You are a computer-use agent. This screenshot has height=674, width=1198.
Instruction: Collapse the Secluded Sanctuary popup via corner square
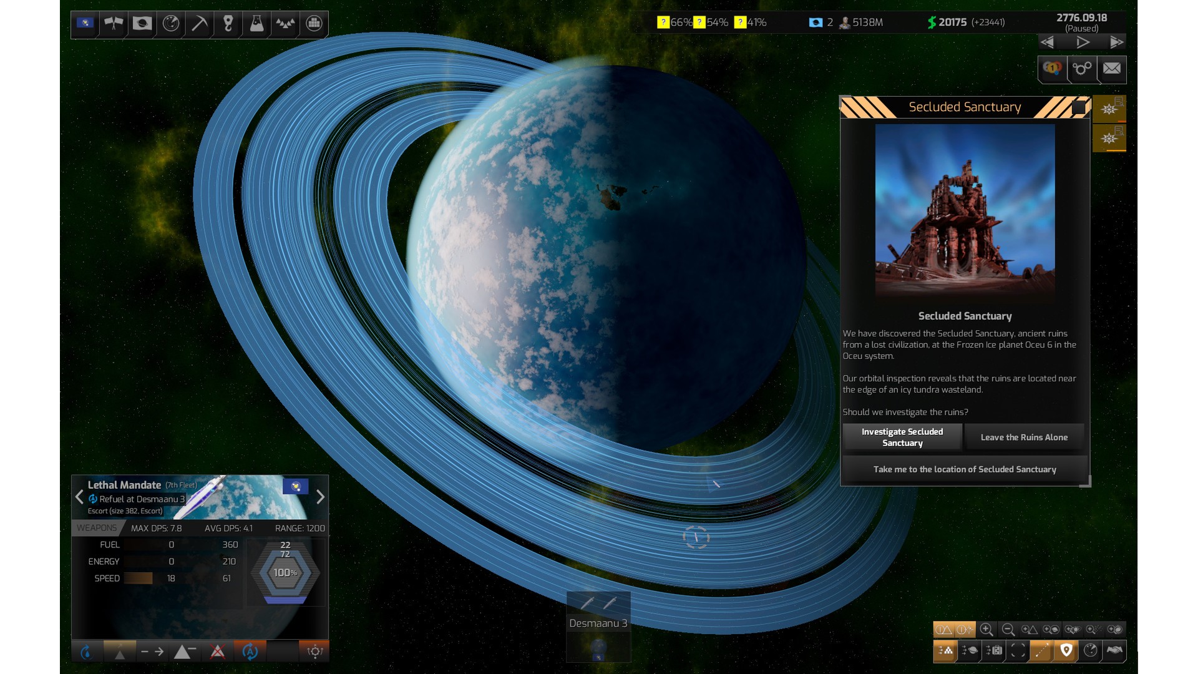pos(1078,107)
